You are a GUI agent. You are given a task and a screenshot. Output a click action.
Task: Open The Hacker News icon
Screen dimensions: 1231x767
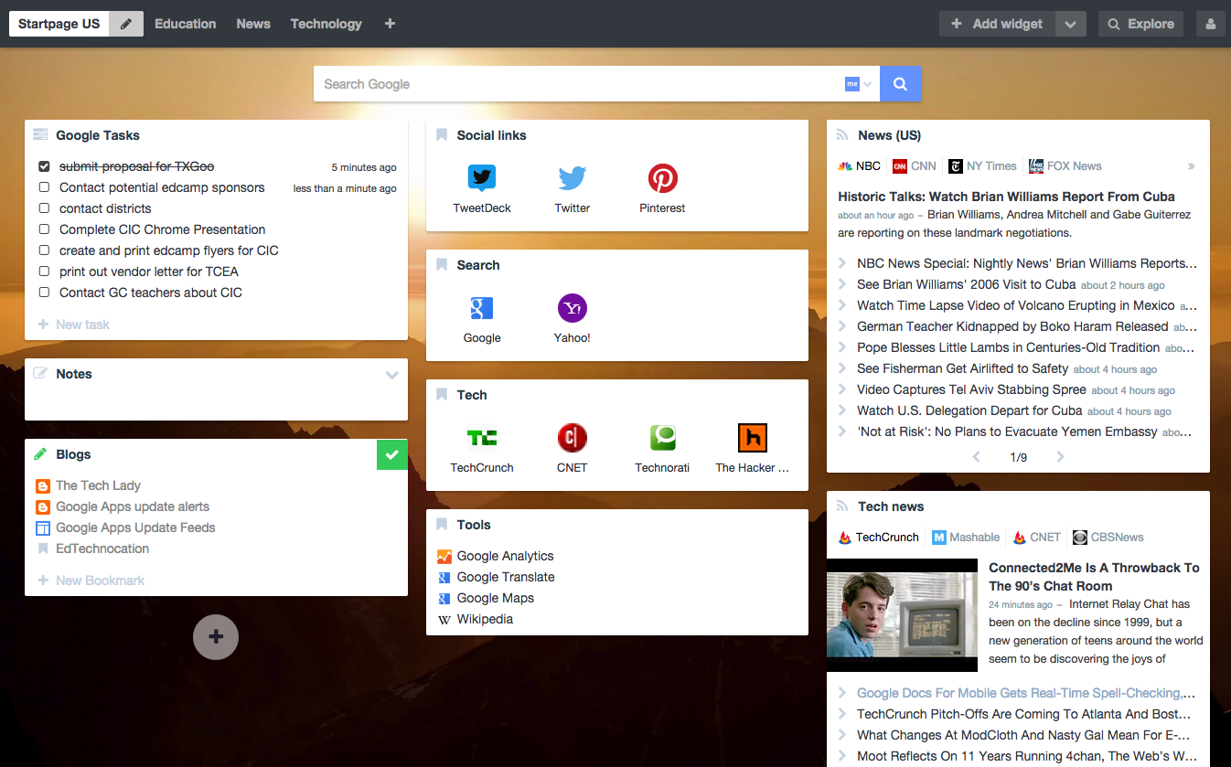click(x=752, y=438)
